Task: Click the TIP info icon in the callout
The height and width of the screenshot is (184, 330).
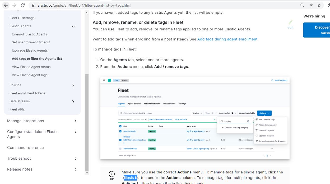Action: tap(111, 174)
